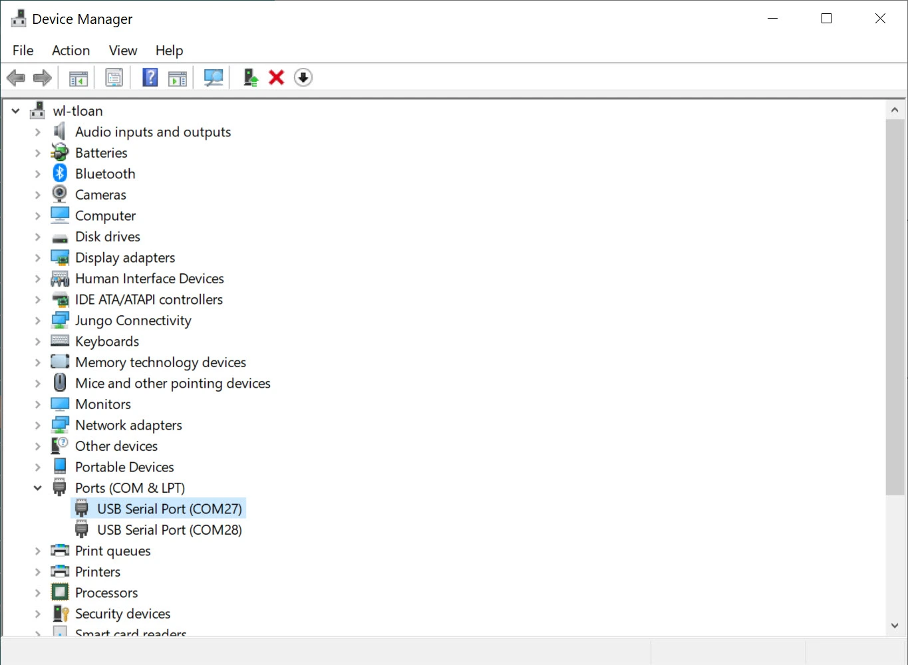Screen dimensions: 908x665
Task: Scan for hardware changes toolbar icon
Action: click(214, 78)
